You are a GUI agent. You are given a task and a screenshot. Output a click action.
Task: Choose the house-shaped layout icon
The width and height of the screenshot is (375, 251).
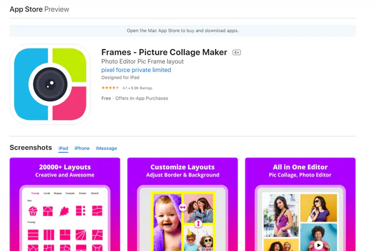pyautogui.click(x=48, y=211)
